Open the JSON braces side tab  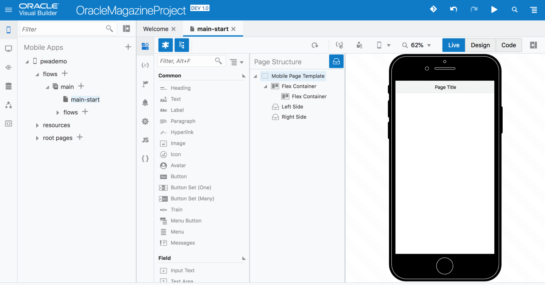coord(145,159)
